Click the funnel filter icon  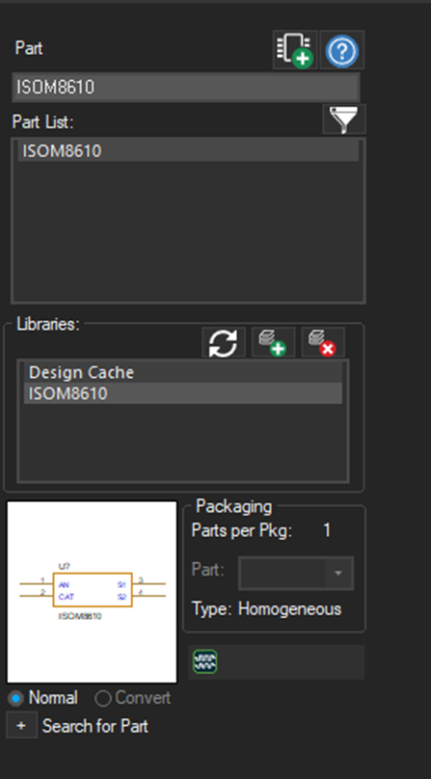344,120
